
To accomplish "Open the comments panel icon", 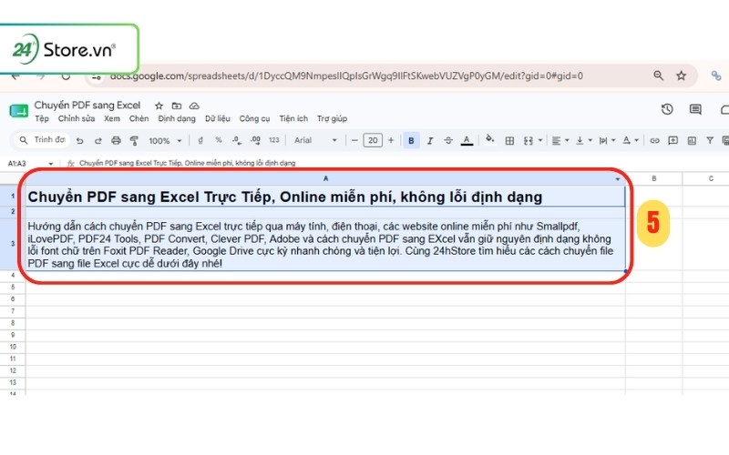I will (695, 109).
